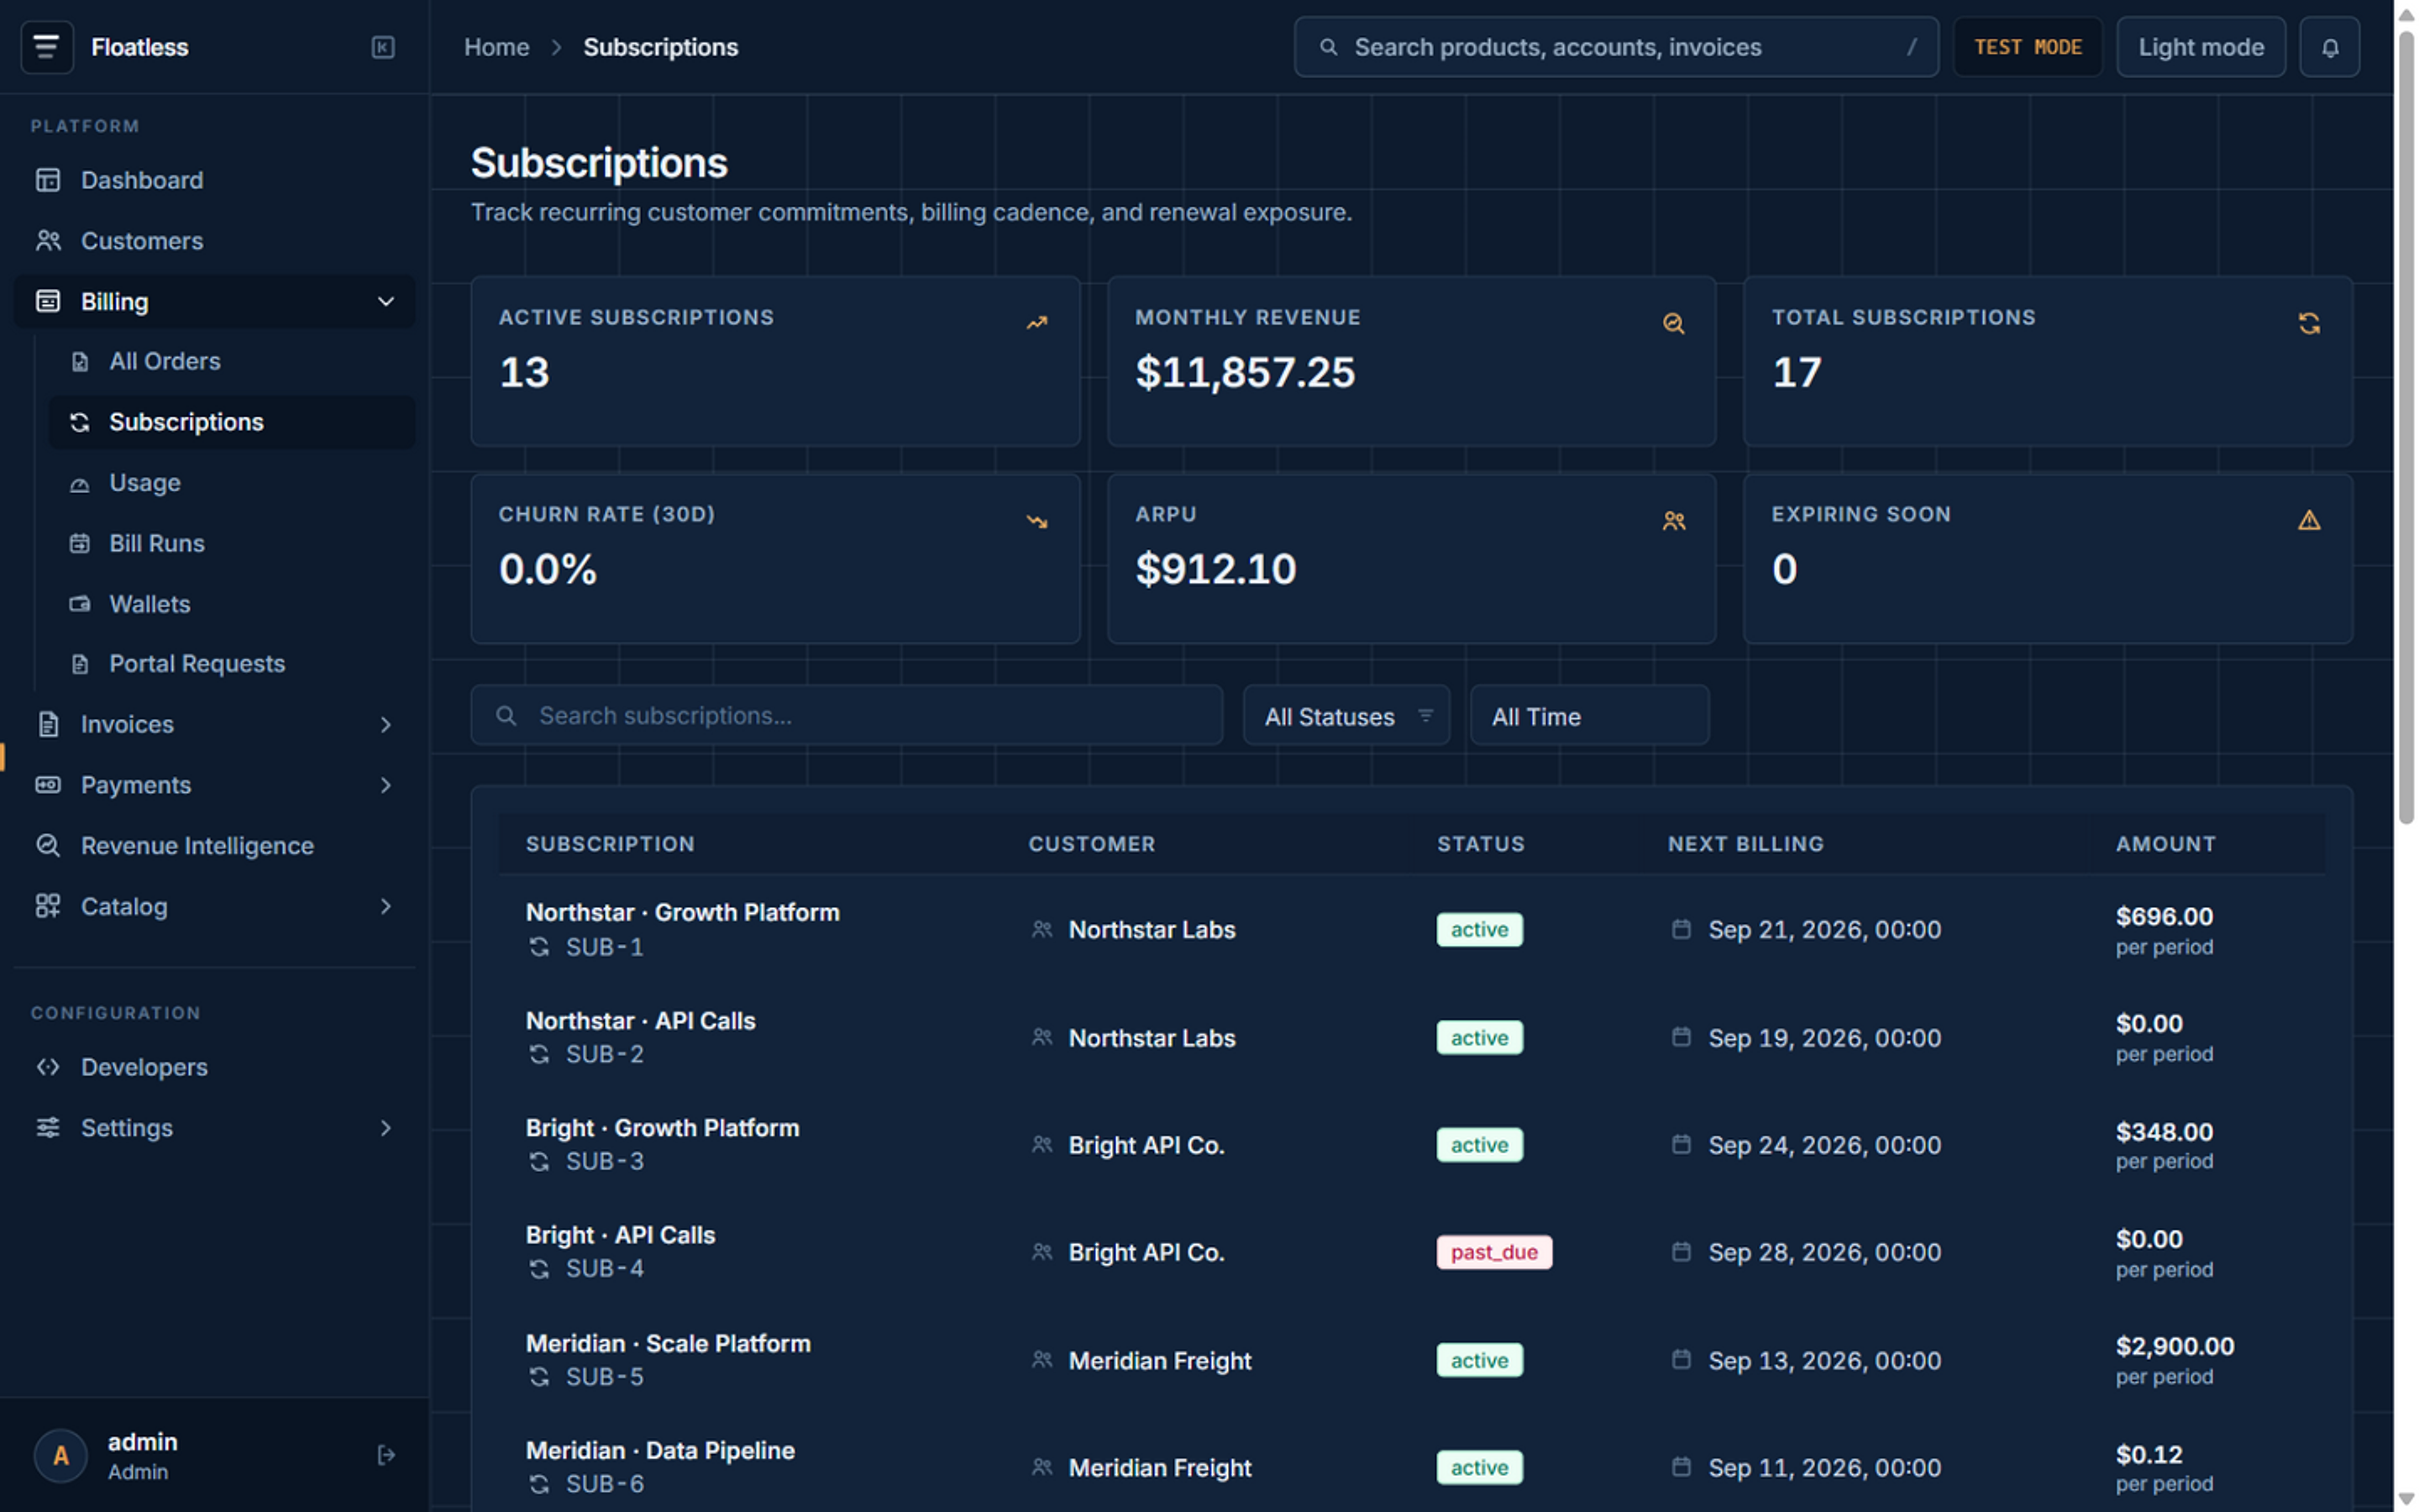Expand the Payments section chevron
The height and width of the screenshot is (1512, 2419).
click(386, 785)
